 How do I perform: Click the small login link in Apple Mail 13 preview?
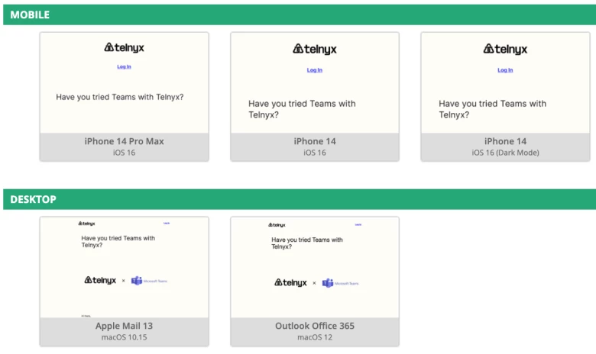tap(167, 223)
